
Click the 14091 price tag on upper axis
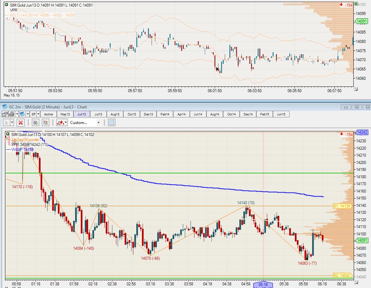361,21
